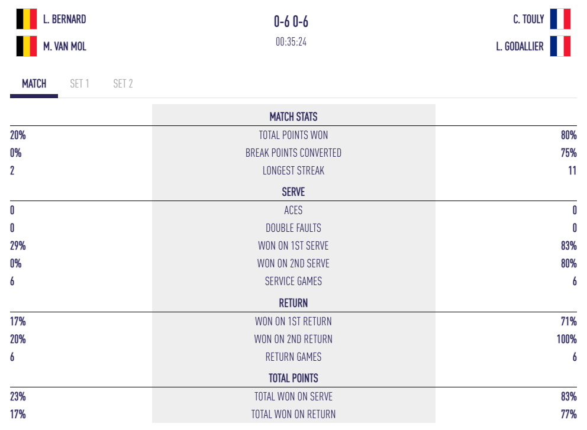Click the French flag beside L. Godallier
This screenshot has width=587, height=430.
coord(560,46)
